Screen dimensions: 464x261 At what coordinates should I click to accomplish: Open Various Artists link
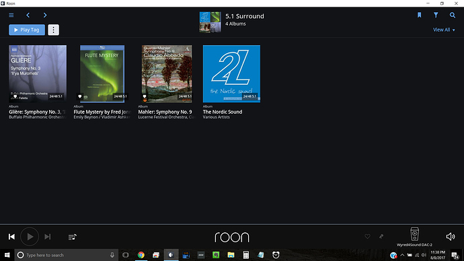click(x=216, y=117)
